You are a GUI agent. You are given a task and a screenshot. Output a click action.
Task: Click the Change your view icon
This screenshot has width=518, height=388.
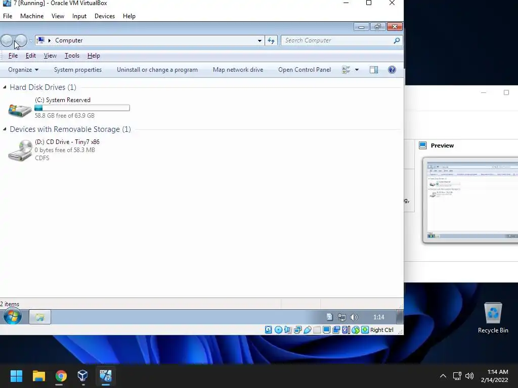click(x=346, y=70)
